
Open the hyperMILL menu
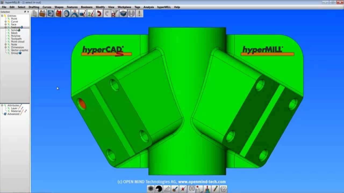click(x=164, y=7)
